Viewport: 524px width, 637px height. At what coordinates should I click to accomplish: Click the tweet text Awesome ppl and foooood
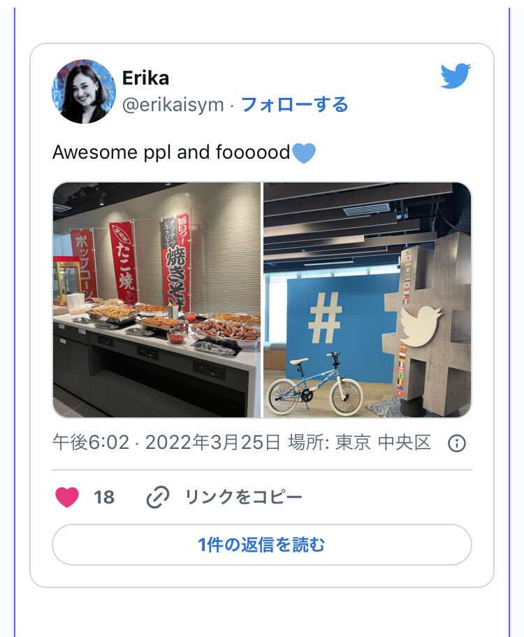[171, 152]
